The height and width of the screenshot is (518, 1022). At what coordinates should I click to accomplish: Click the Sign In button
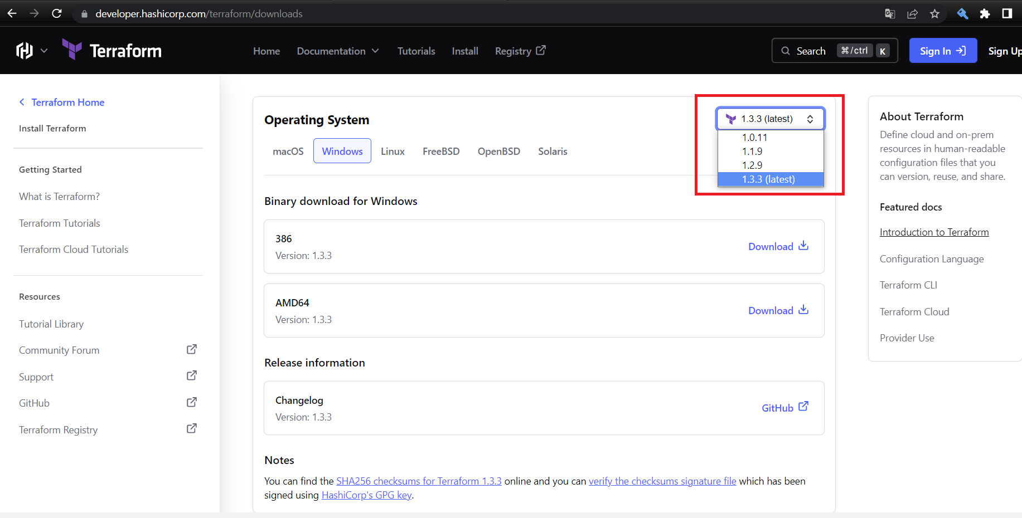click(943, 51)
